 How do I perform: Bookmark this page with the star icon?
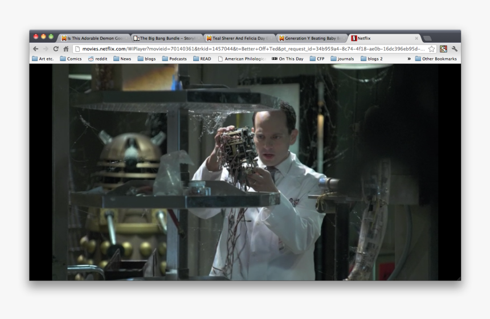coord(431,49)
